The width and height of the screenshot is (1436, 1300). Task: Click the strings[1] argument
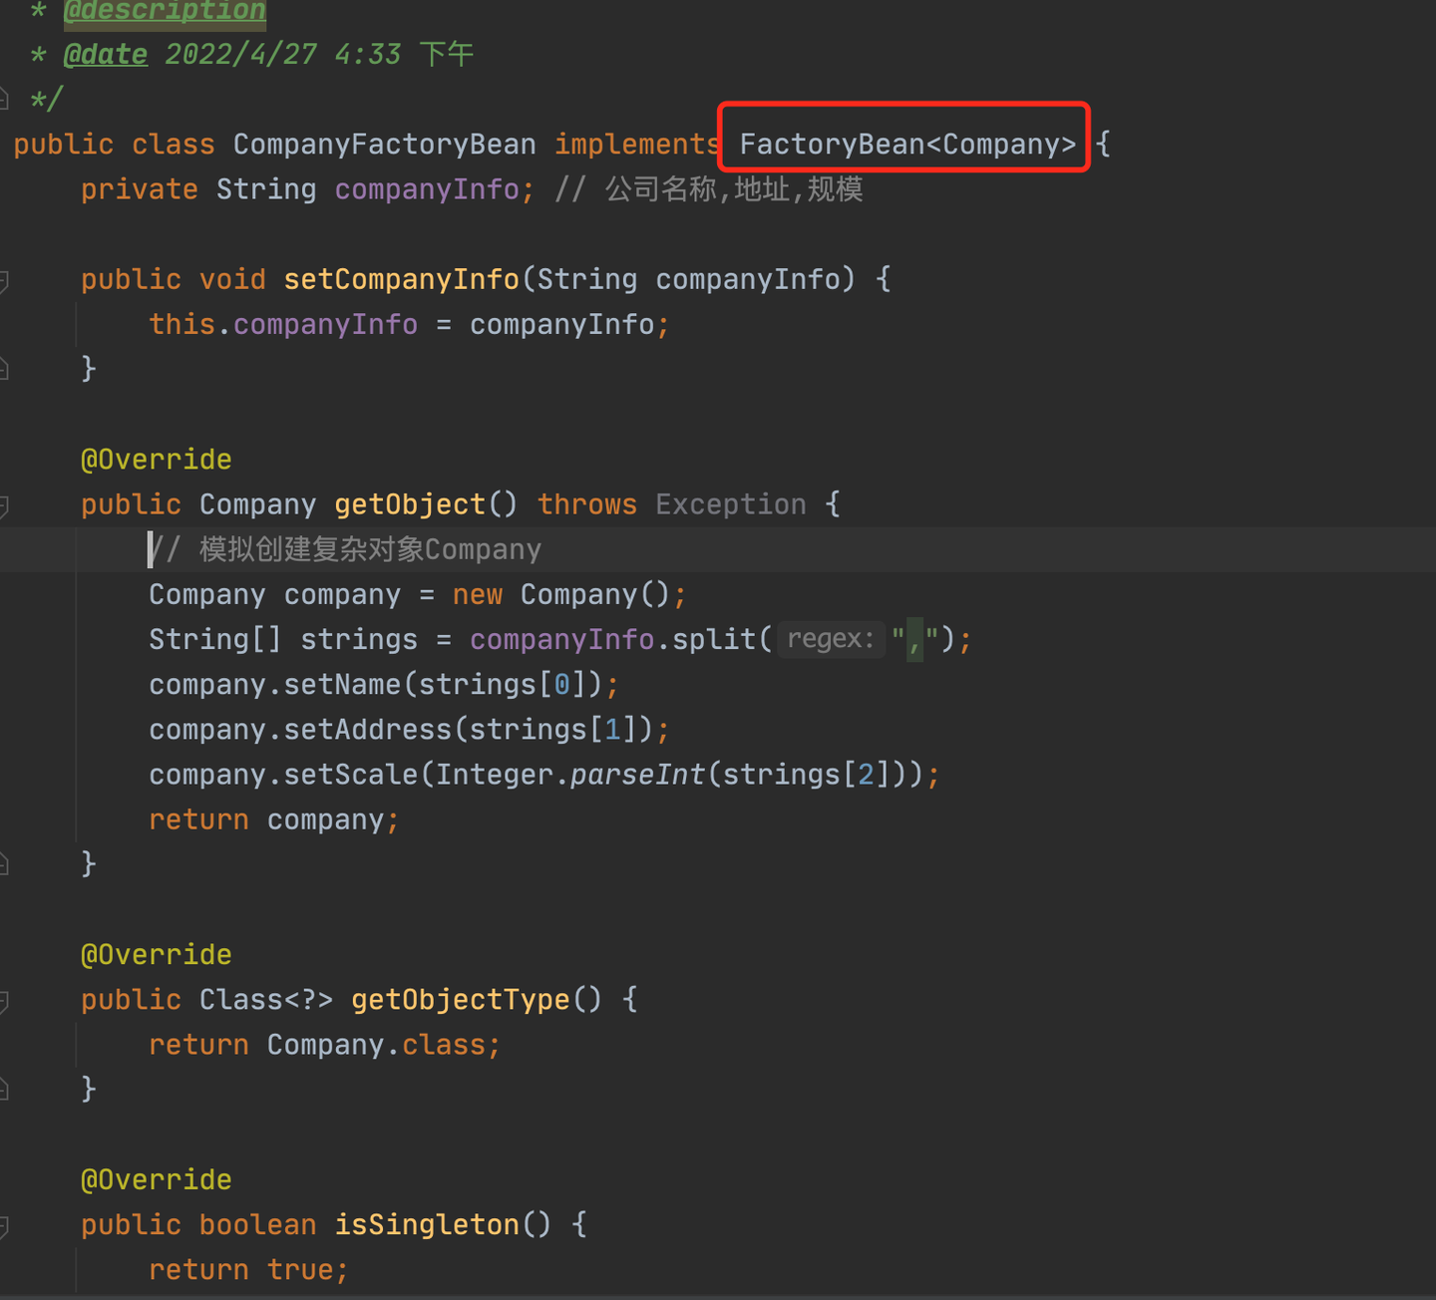click(x=553, y=730)
